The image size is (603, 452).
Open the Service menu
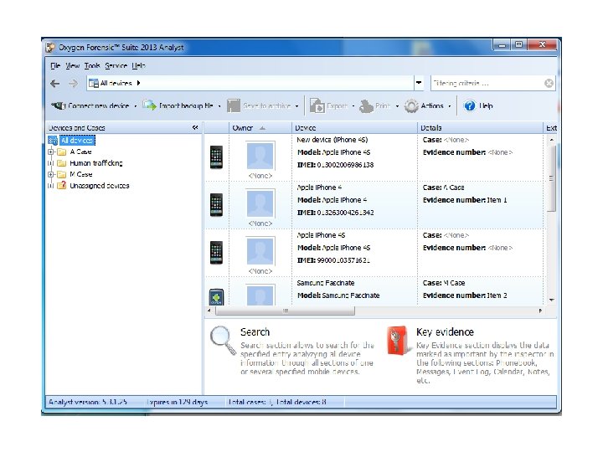click(116, 66)
